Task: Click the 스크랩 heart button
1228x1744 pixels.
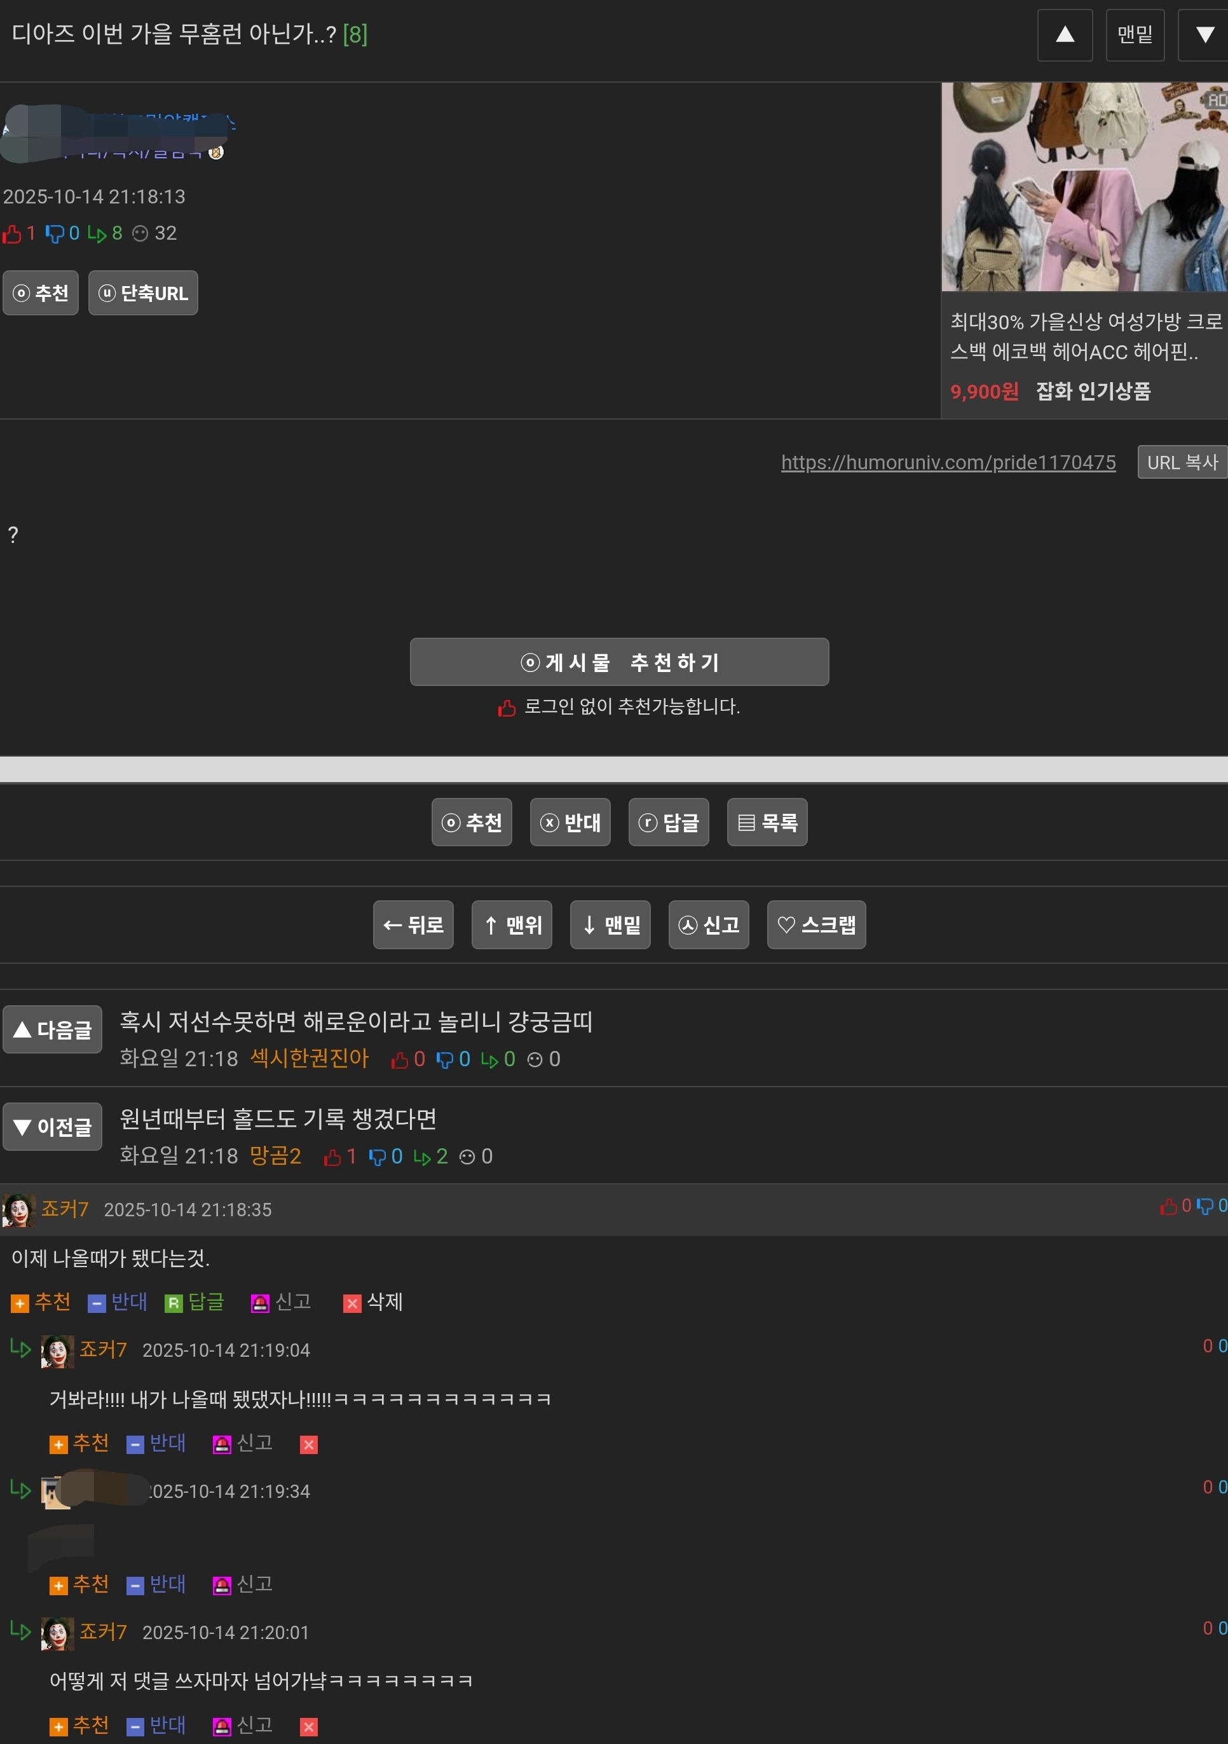Action: pos(815,924)
